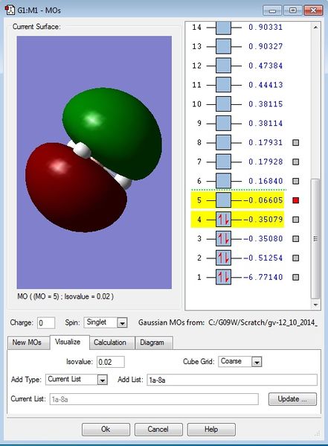The image size is (328, 446).
Task: Toggle the red surface marker for orbital 5
Action: pos(296,200)
